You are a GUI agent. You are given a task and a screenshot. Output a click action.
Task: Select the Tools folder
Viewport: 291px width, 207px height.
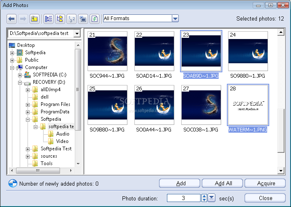(x=46, y=163)
